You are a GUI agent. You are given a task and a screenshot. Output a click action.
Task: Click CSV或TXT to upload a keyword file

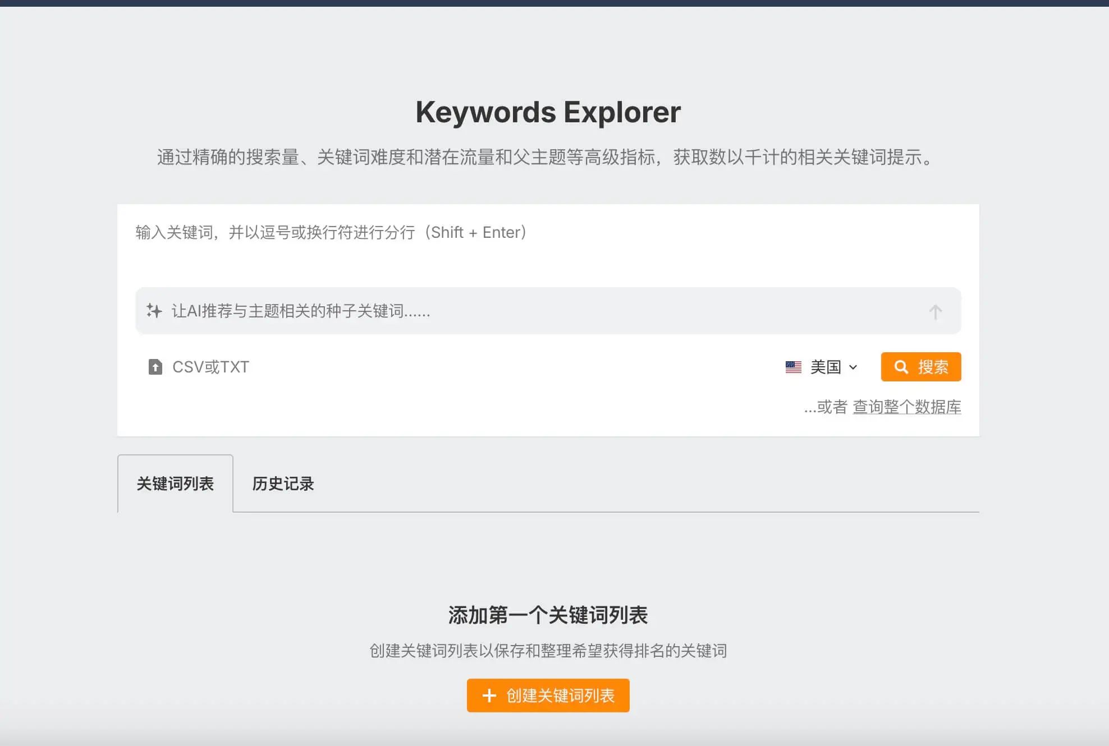(210, 367)
